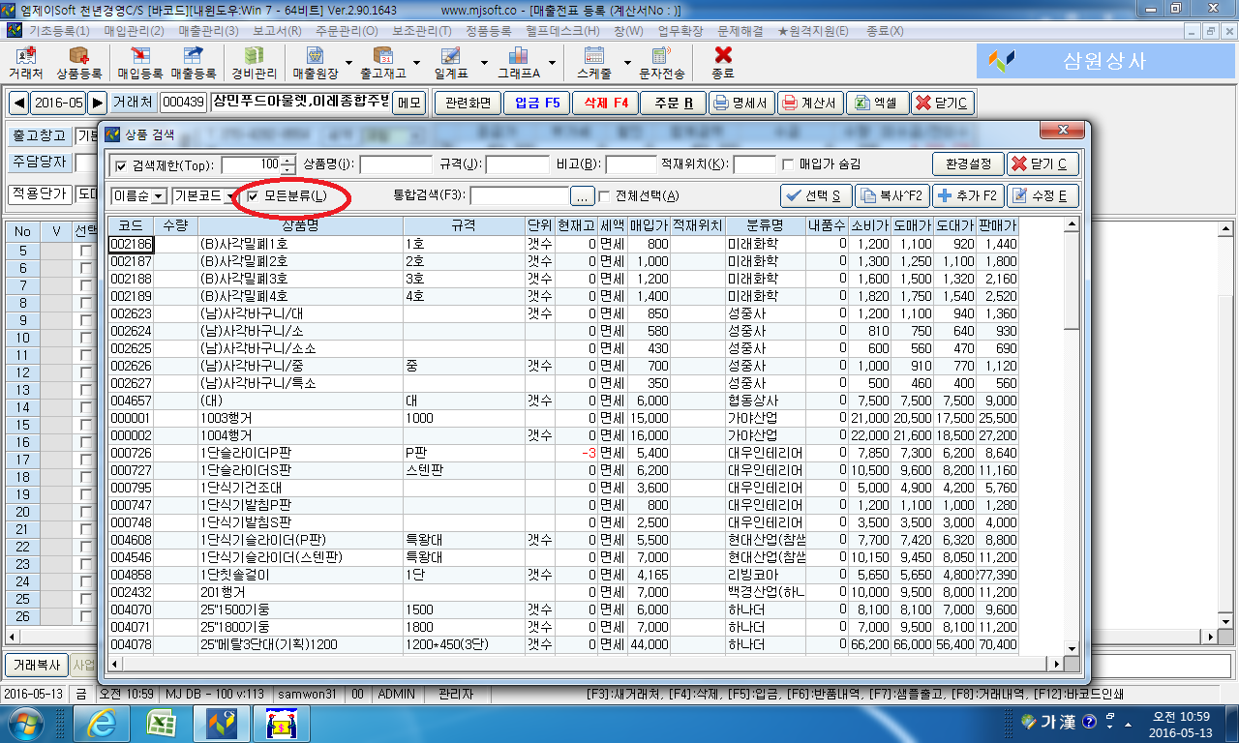Click the 계산서 print button
The image size is (1239, 743).
pos(809,103)
